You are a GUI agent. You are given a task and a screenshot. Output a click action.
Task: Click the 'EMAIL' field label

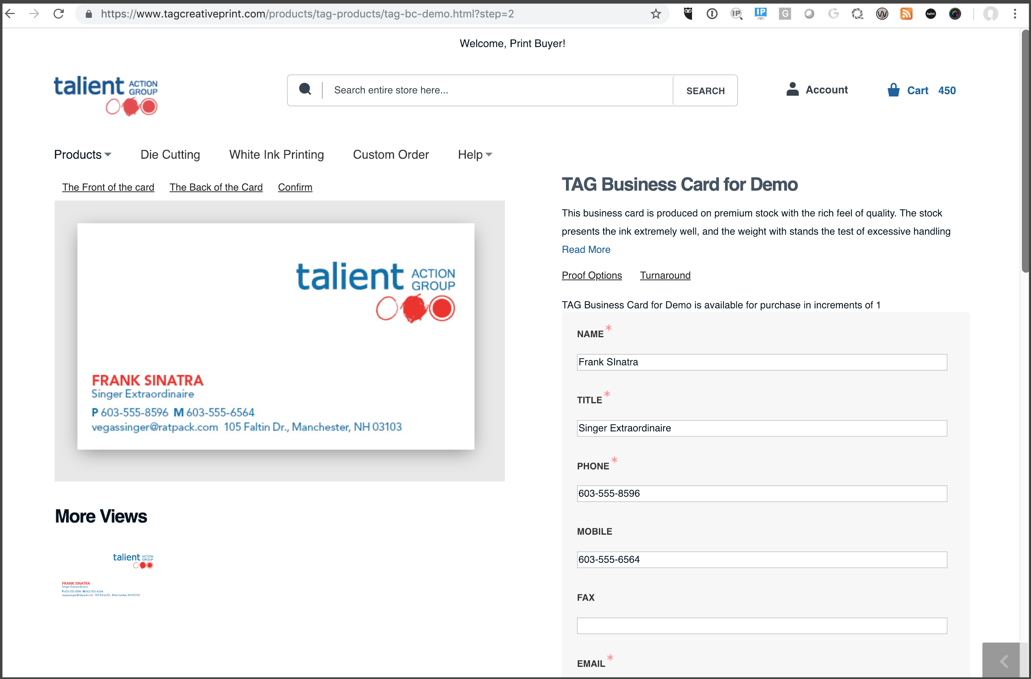(x=591, y=663)
